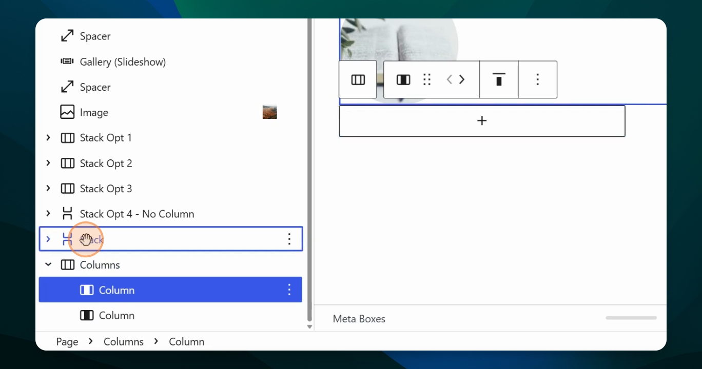702x369 pixels.
Task: Expand Stack Opt 4 - No Column
Action: (x=48, y=214)
